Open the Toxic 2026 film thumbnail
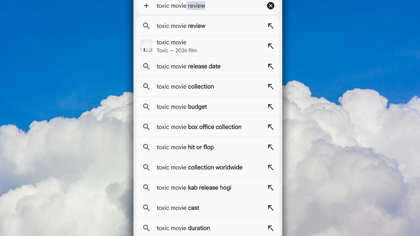The width and height of the screenshot is (420, 236). (x=146, y=46)
